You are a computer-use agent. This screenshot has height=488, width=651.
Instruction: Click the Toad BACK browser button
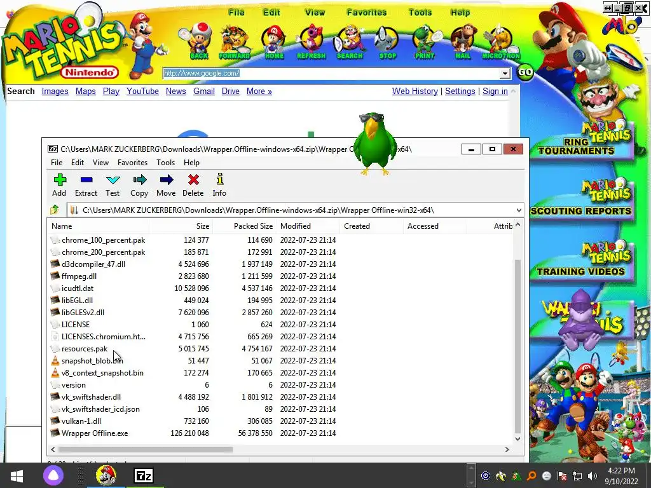(x=199, y=42)
